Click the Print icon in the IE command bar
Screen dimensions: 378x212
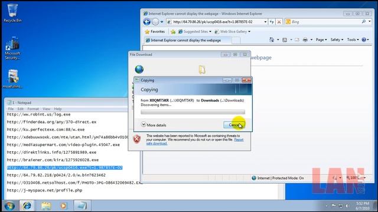[305, 39]
